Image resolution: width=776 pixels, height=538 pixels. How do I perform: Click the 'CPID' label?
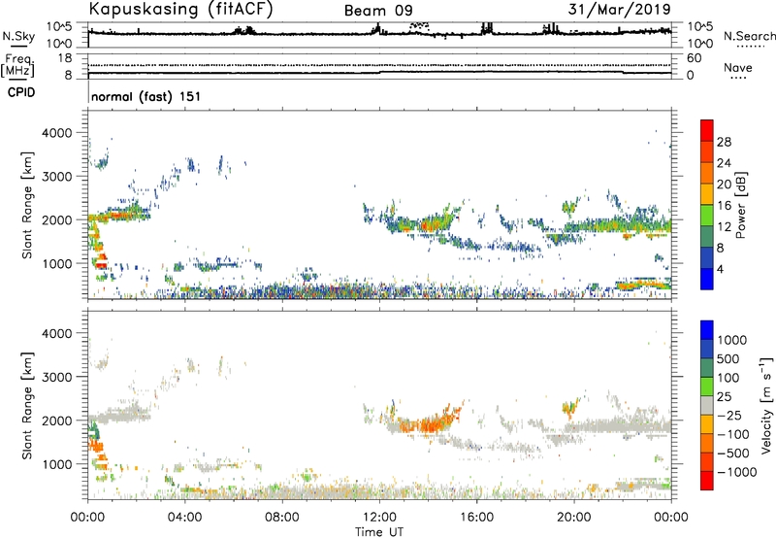point(21,92)
